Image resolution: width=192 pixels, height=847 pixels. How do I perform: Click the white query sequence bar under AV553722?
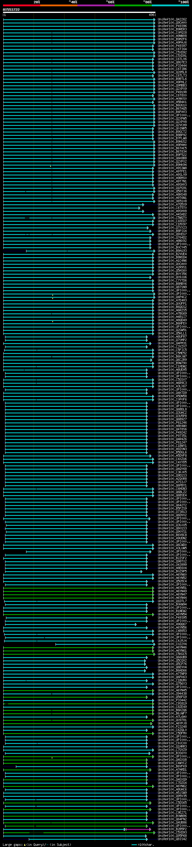[79, 12]
